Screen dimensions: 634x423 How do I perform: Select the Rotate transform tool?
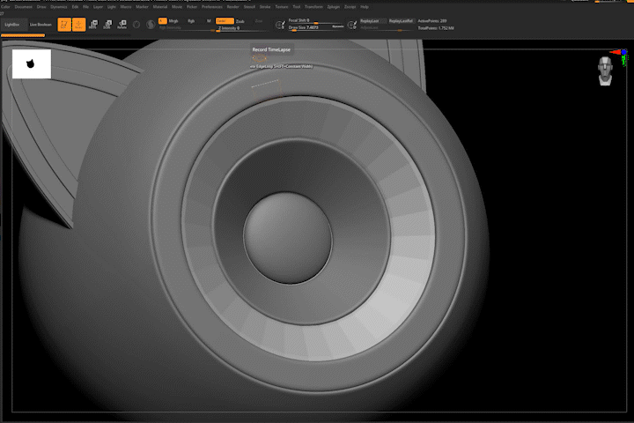[122, 25]
